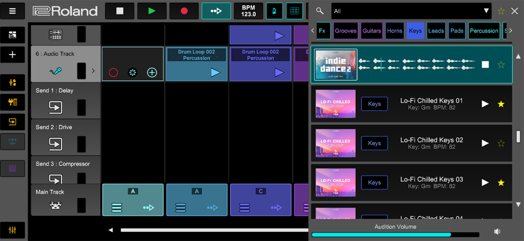Play the purple Drum Loop 002 Percussion clip
This screenshot has height=241, width=524.
click(280, 73)
